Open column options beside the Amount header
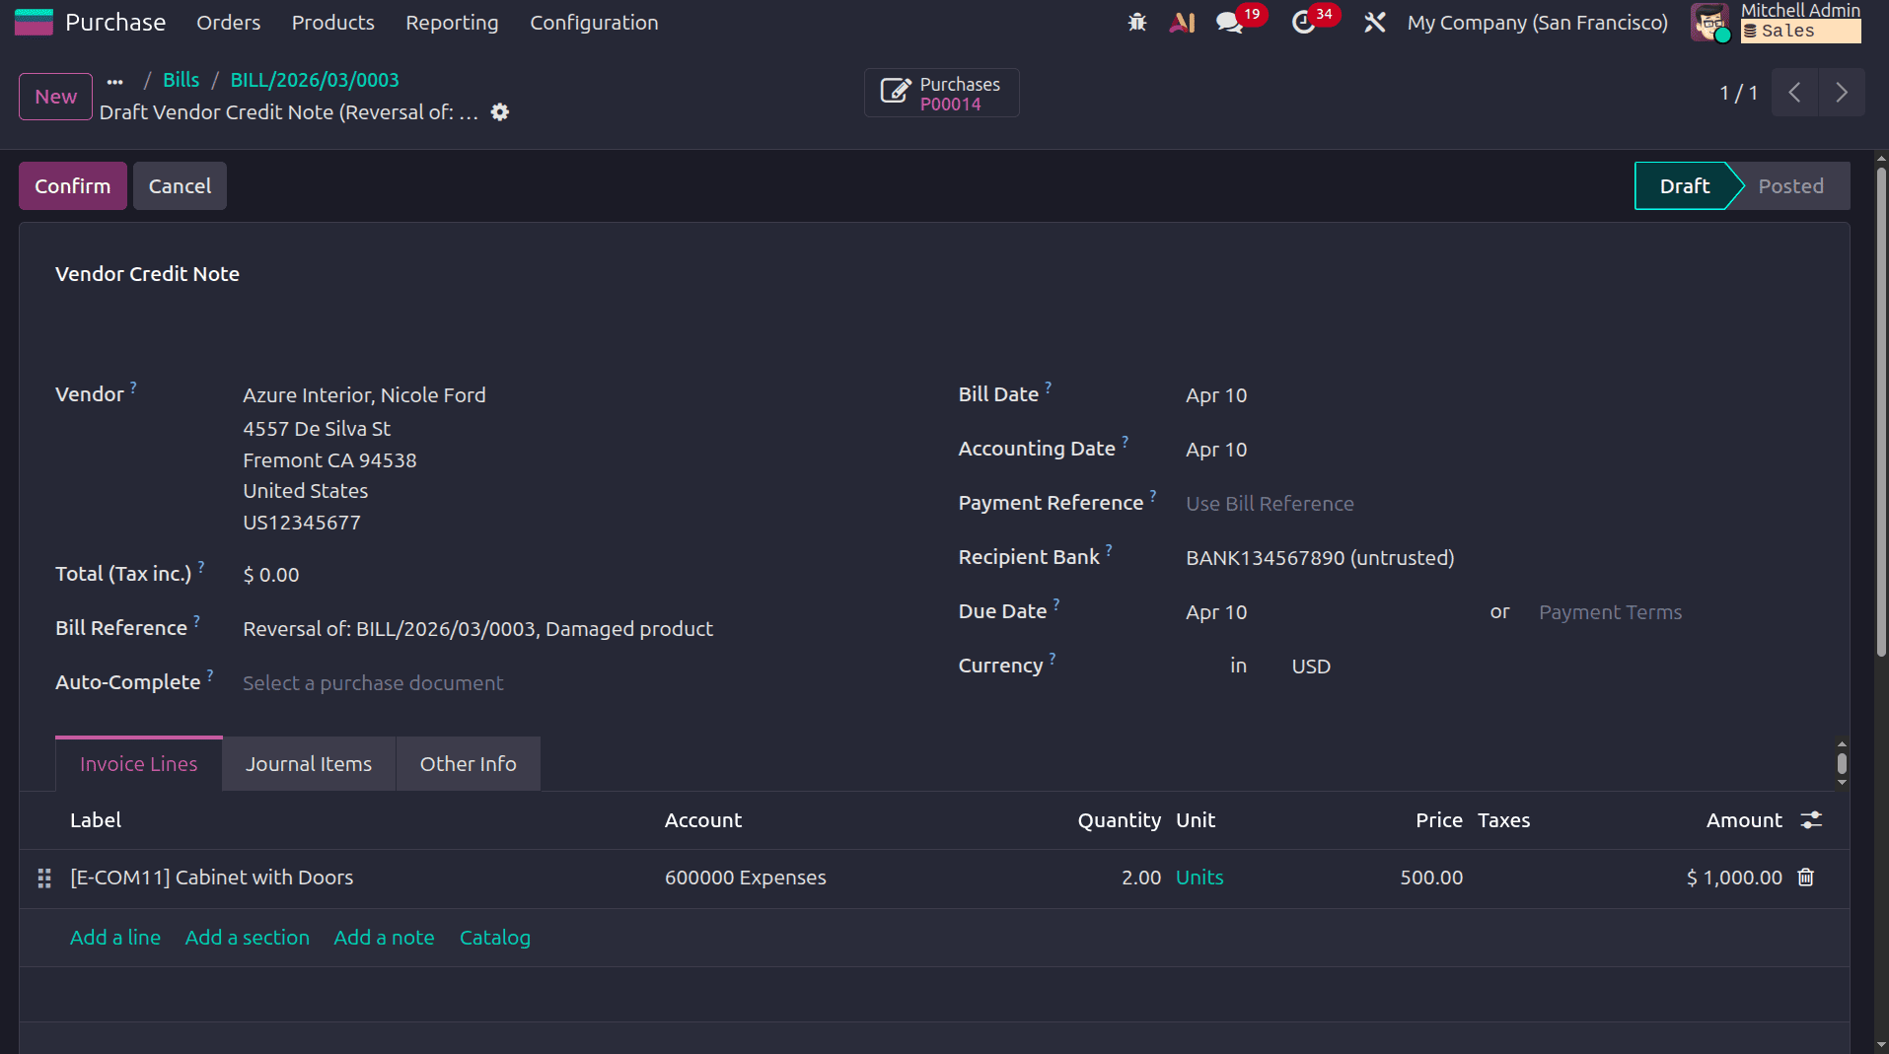 [x=1813, y=819]
